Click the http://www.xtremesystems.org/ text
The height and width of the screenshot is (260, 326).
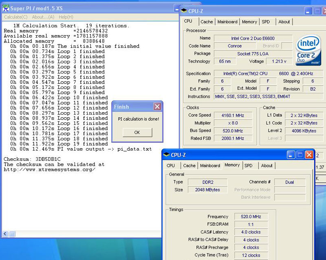click(49, 169)
